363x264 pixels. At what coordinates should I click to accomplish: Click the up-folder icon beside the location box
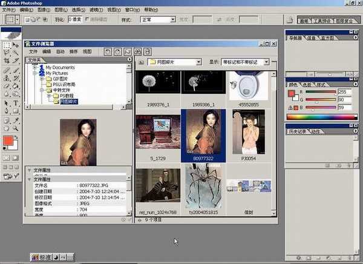pos(140,62)
